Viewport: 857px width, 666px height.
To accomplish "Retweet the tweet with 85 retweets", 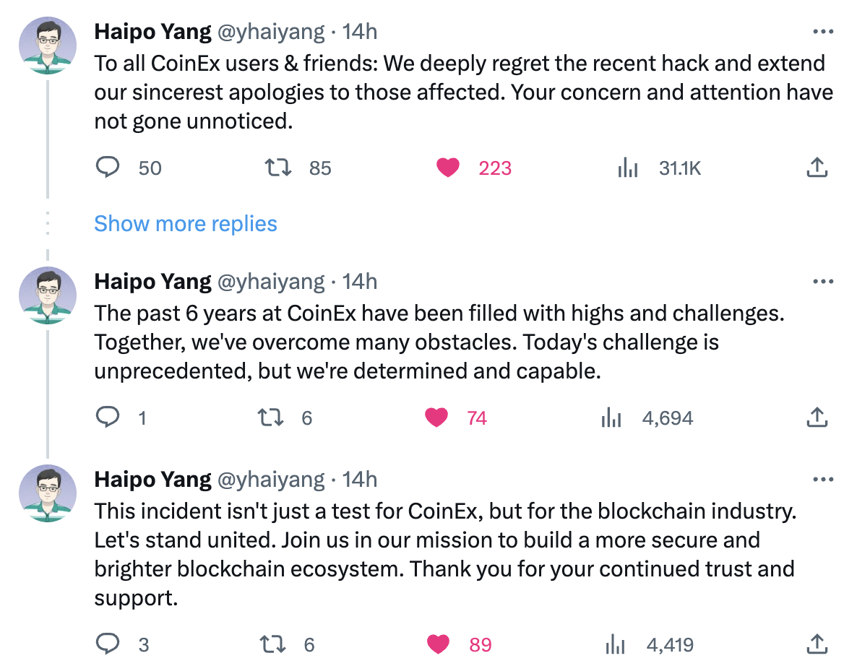I will (278, 167).
